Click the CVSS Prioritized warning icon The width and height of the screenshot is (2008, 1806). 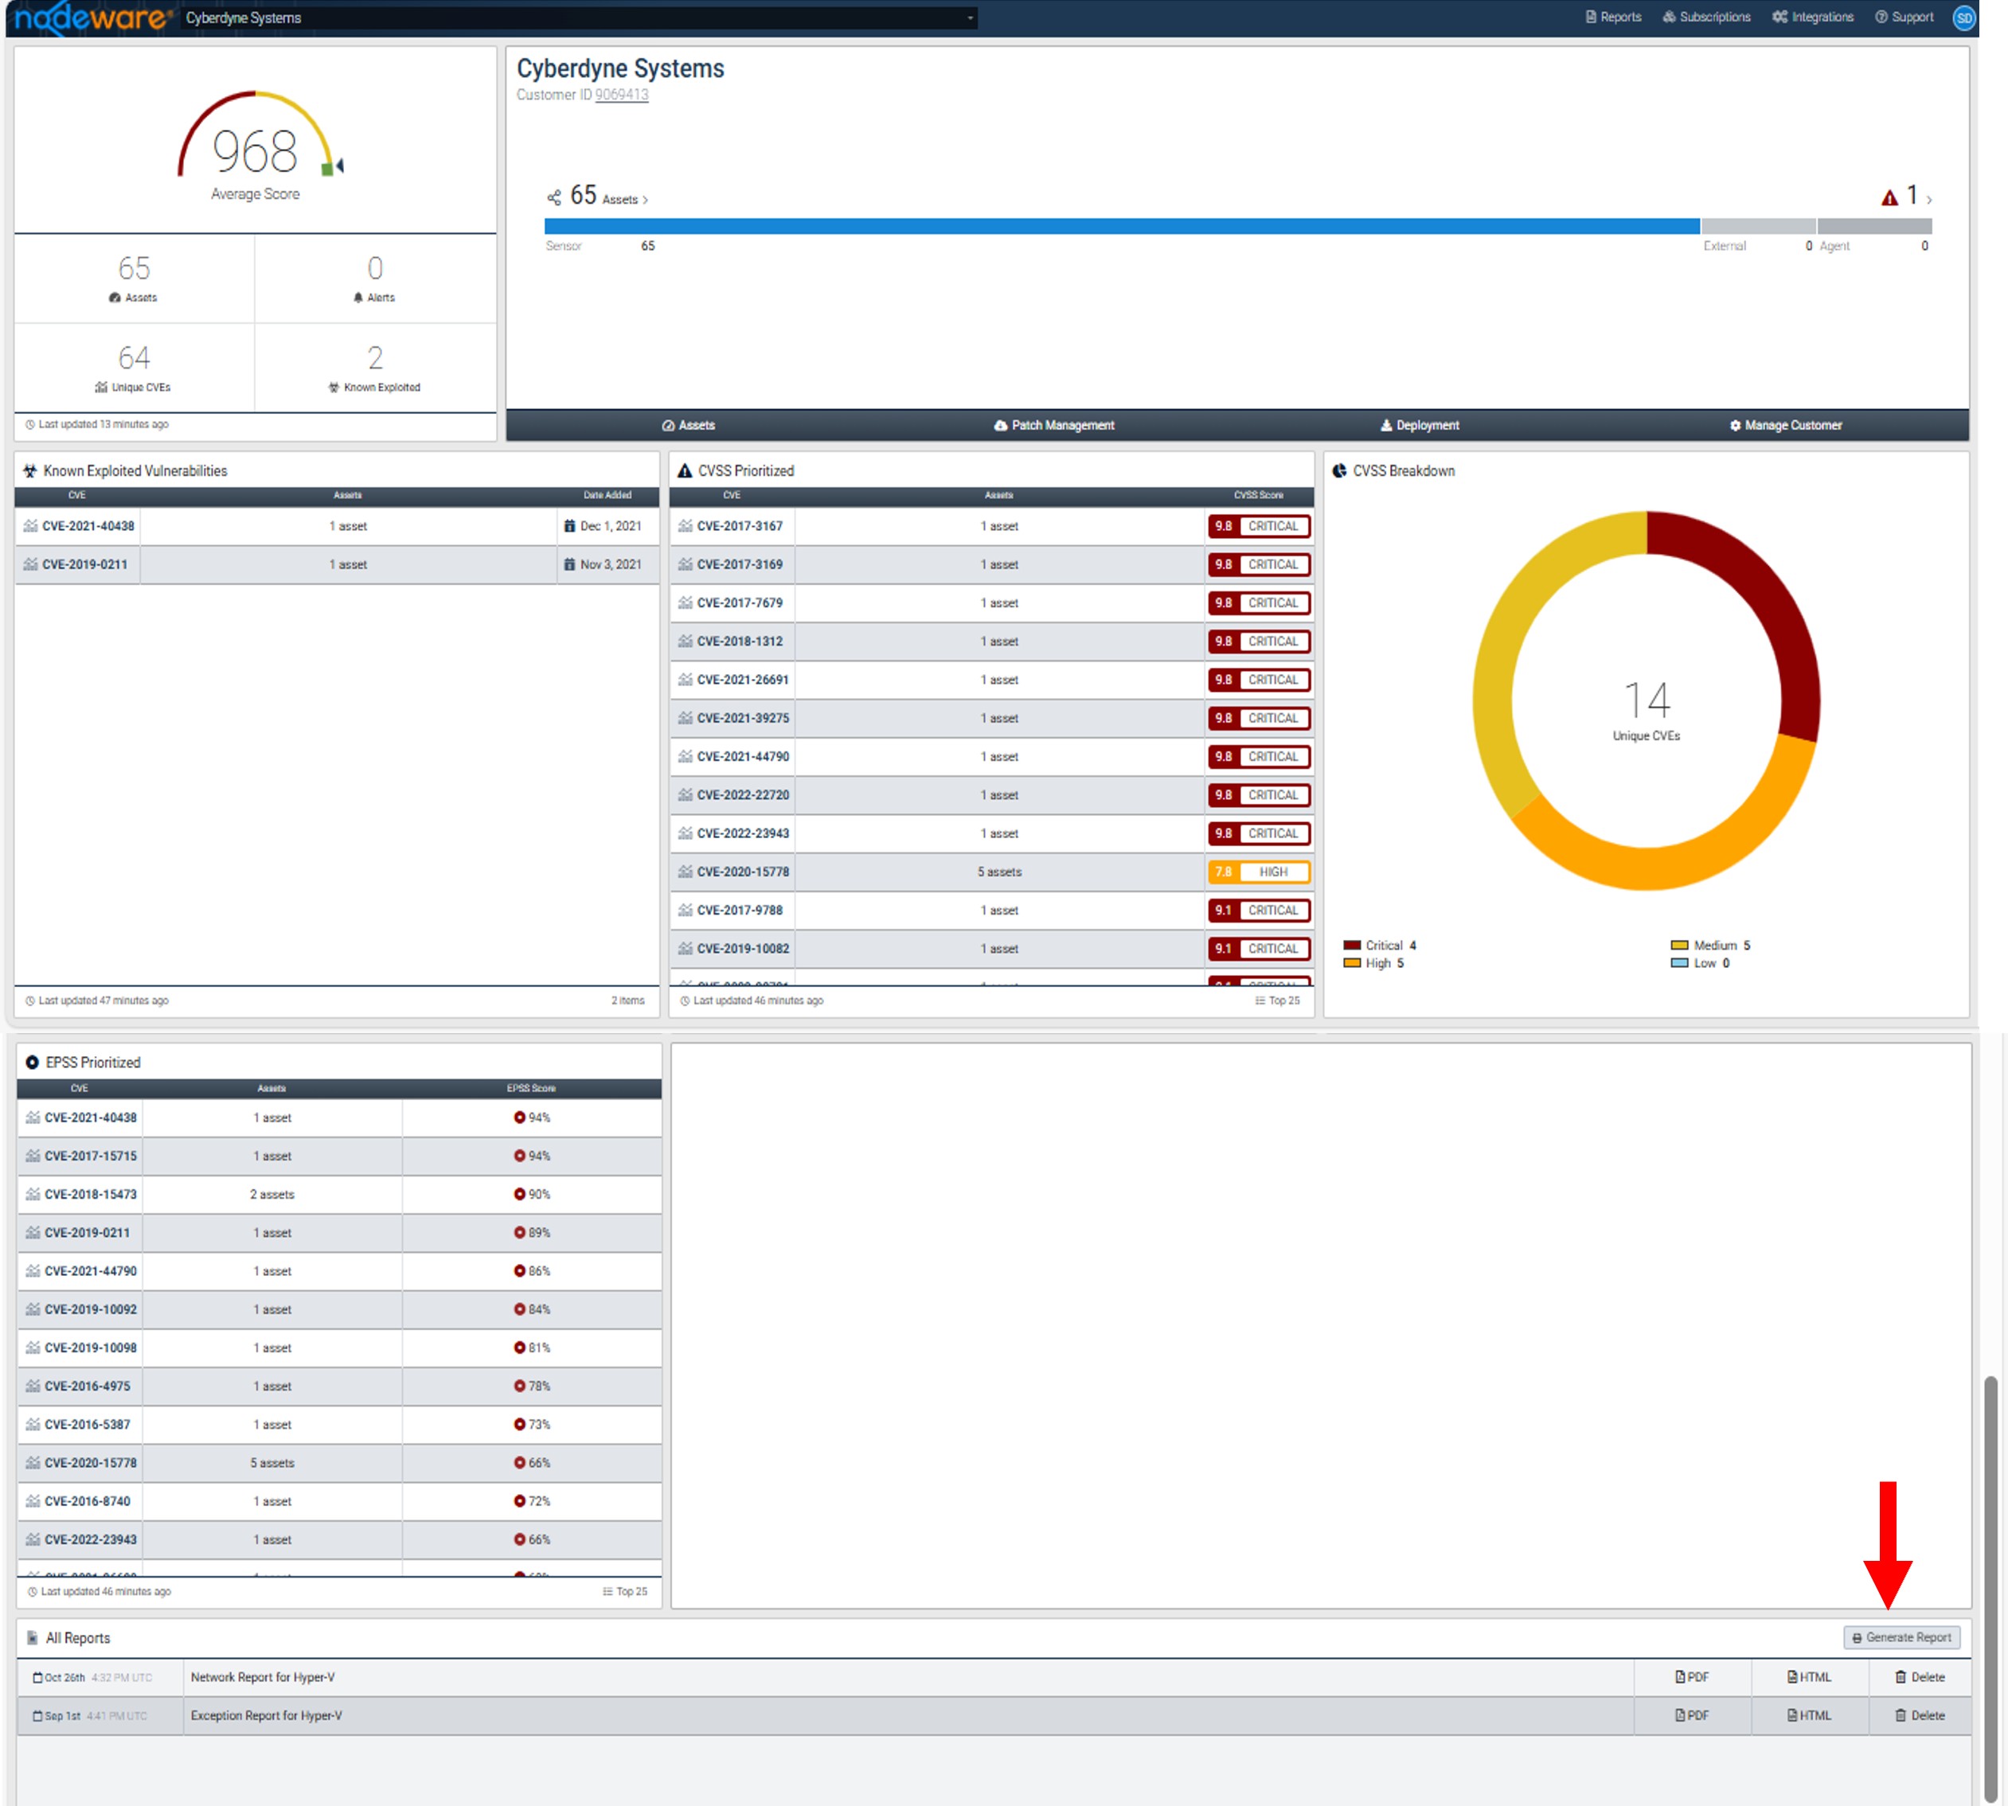pyautogui.click(x=685, y=471)
